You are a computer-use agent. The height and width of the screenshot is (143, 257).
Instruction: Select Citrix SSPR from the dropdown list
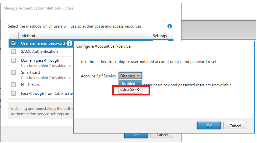tap(130, 89)
